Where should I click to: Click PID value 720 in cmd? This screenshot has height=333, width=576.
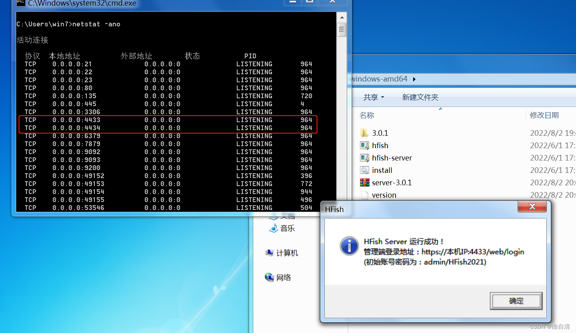point(306,96)
